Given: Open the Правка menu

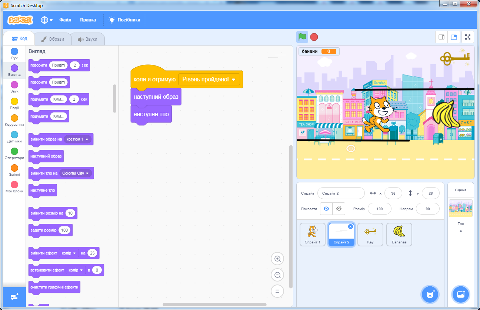Looking at the screenshot, I should pyautogui.click(x=88, y=20).
